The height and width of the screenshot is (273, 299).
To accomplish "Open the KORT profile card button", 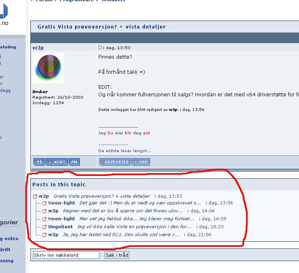I will point(56,162).
